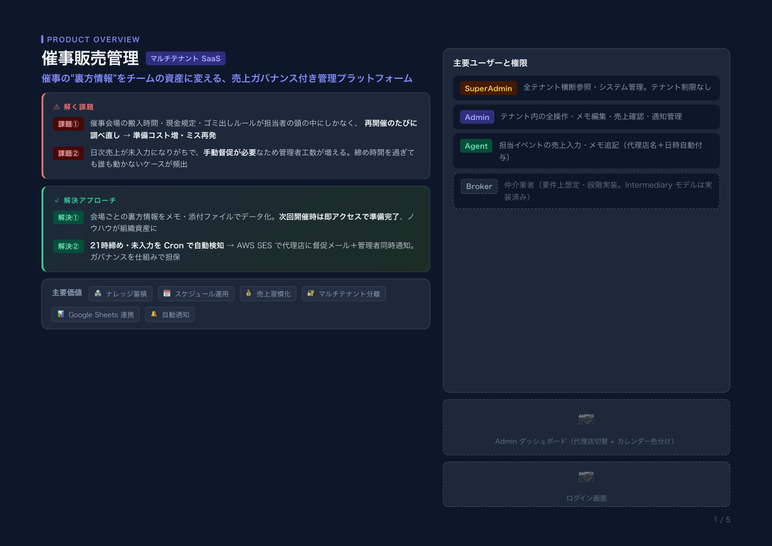Click the calendar icon in スケジュール運用
Screen dimensions: 772x546
(x=167, y=293)
